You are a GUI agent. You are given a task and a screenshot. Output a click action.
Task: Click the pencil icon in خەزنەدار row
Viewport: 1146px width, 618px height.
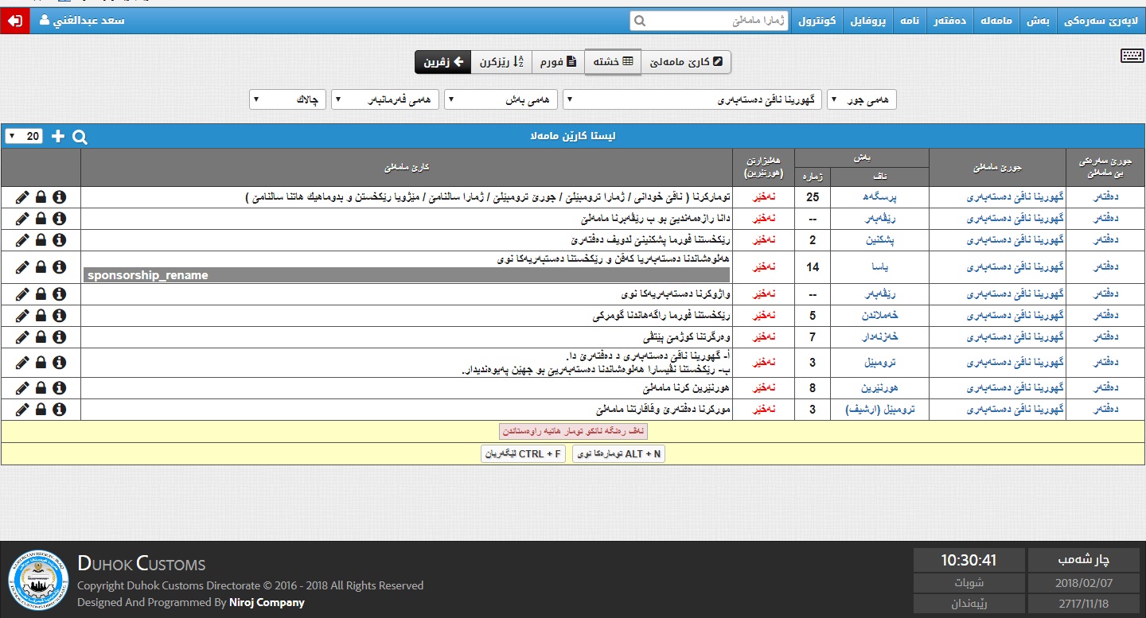(21, 336)
